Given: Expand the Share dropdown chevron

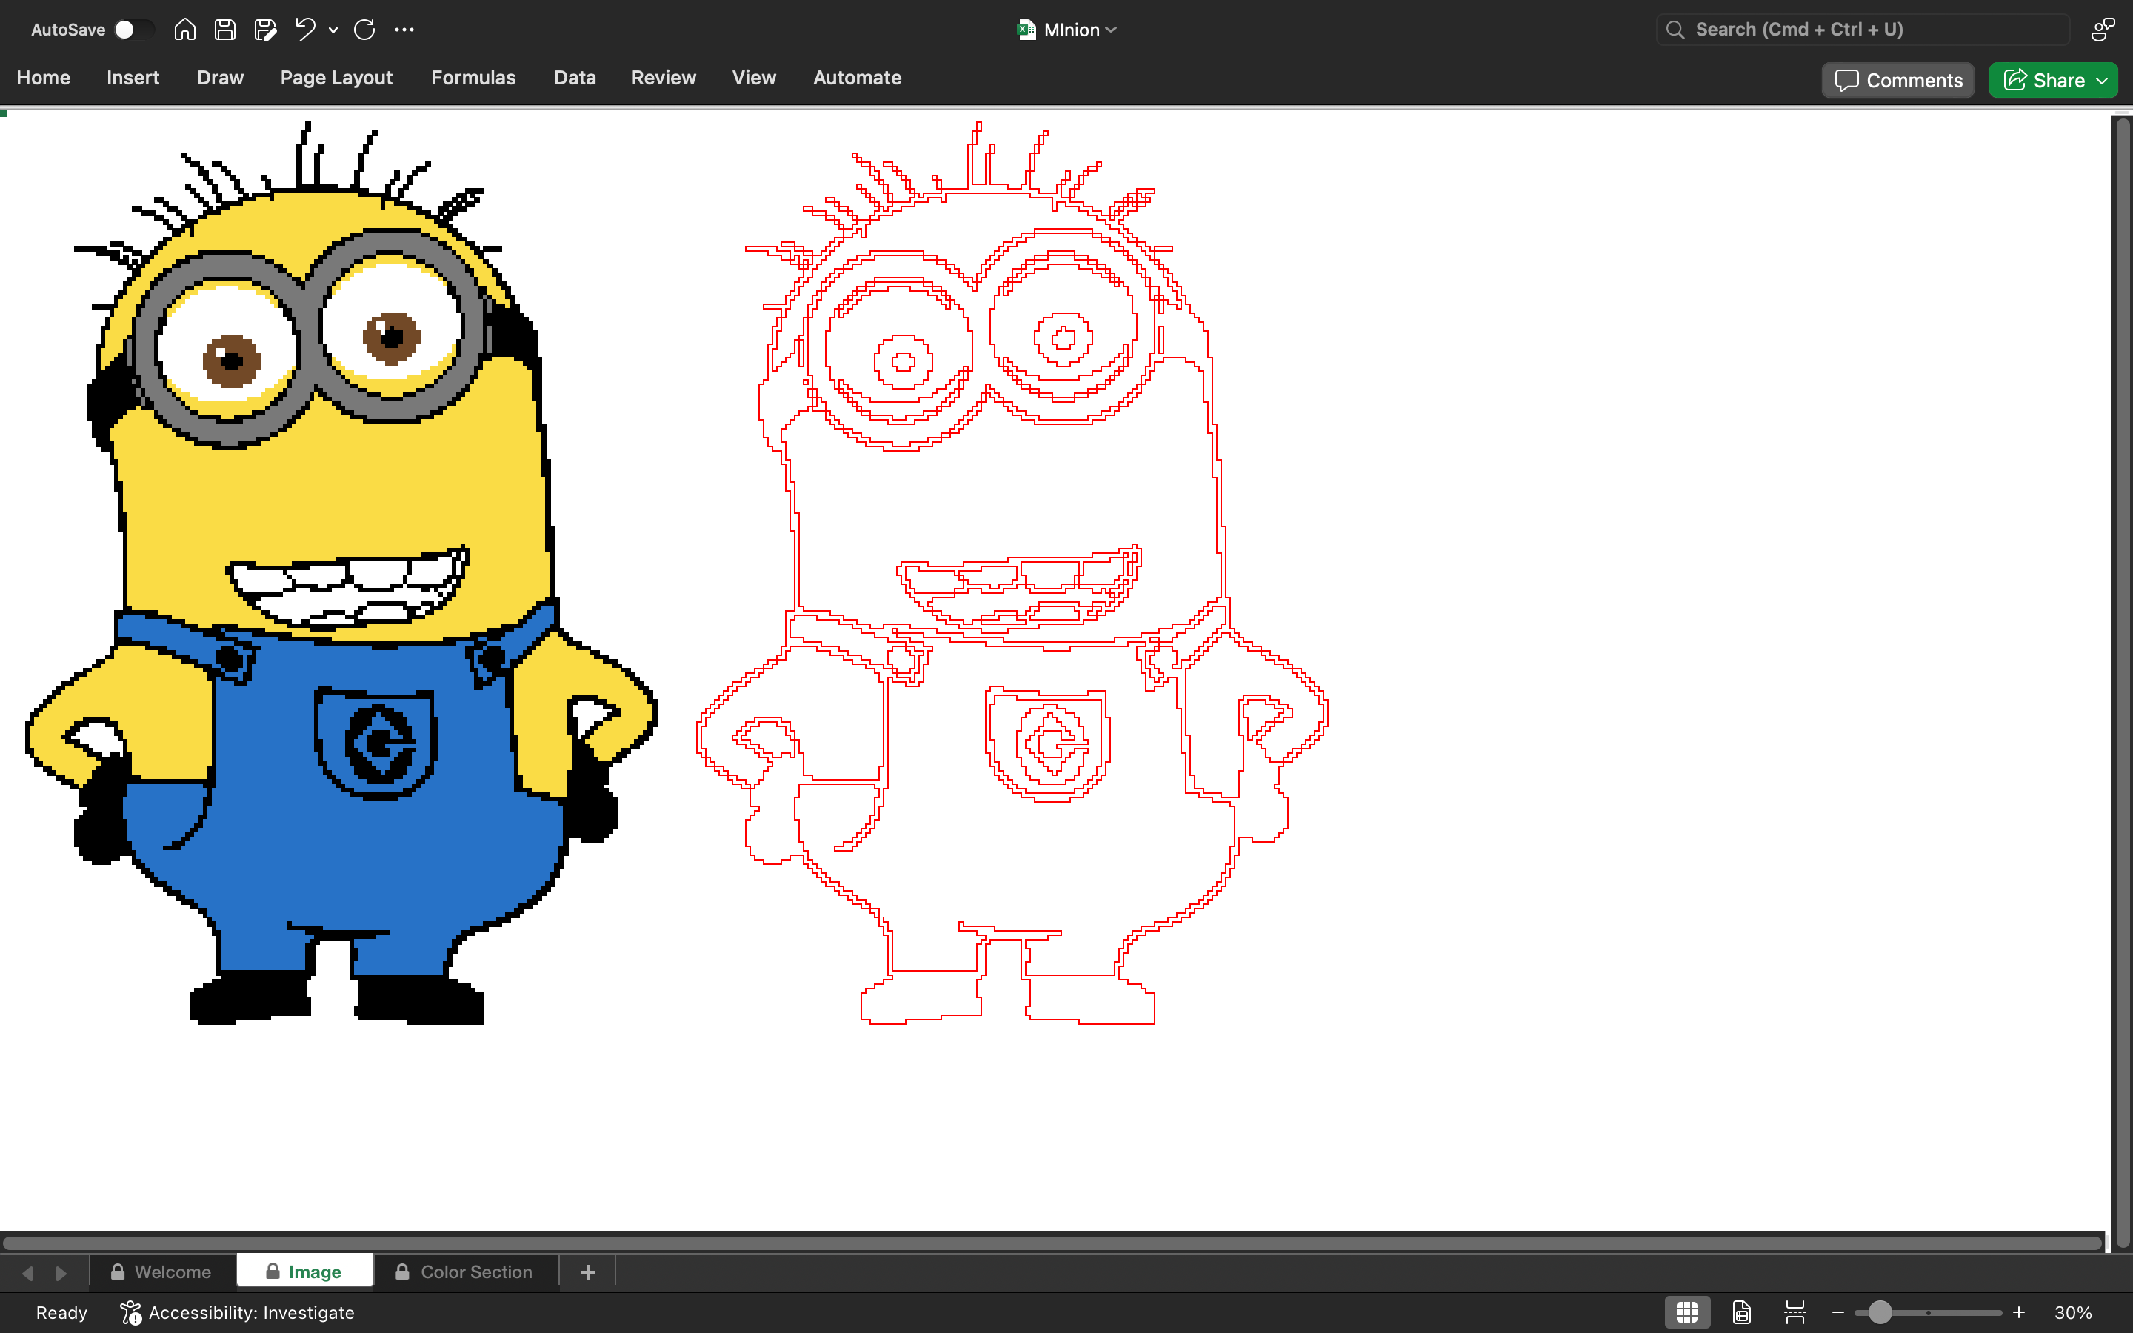Looking at the screenshot, I should tap(2103, 80).
